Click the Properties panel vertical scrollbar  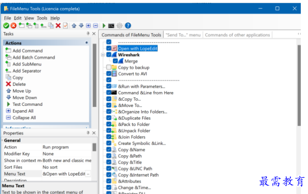94,147
